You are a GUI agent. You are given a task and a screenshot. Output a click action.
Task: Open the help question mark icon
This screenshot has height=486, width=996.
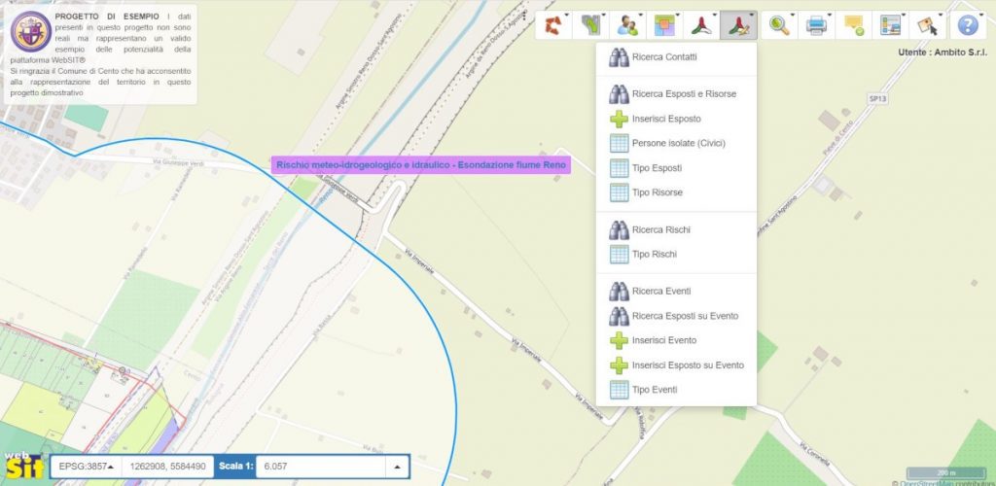[x=966, y=25]
